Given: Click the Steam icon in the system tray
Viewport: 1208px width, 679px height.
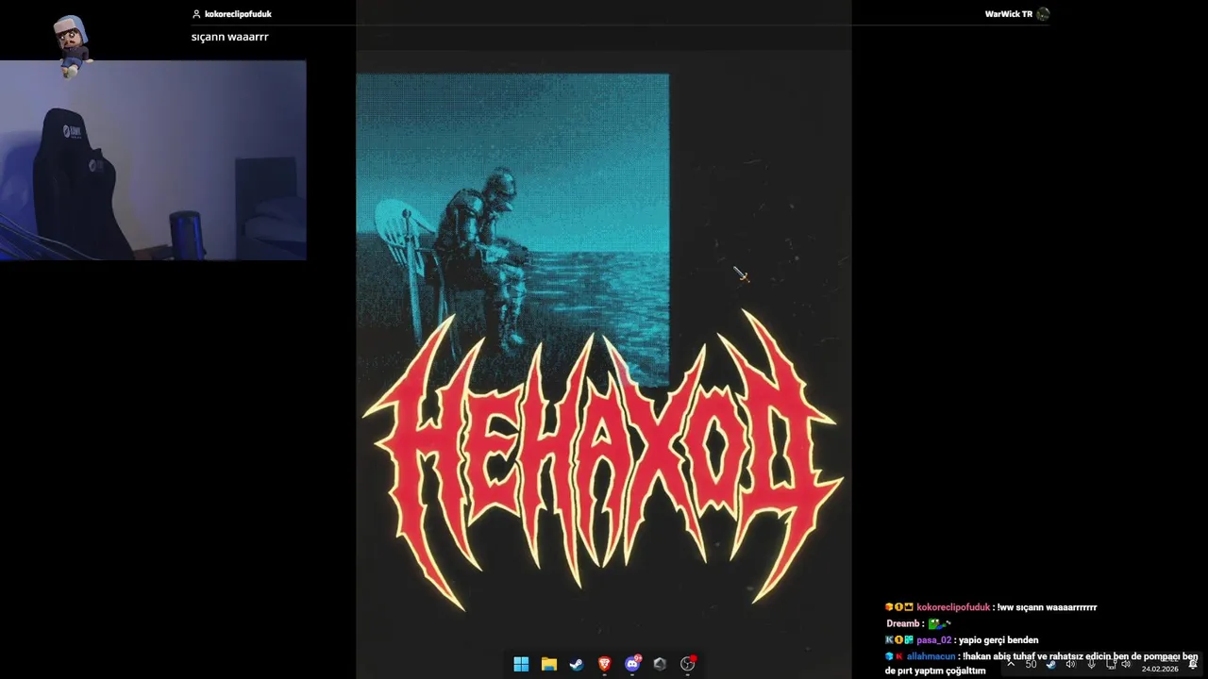Looking at the screenshot, I should [x=1050, y=664].
